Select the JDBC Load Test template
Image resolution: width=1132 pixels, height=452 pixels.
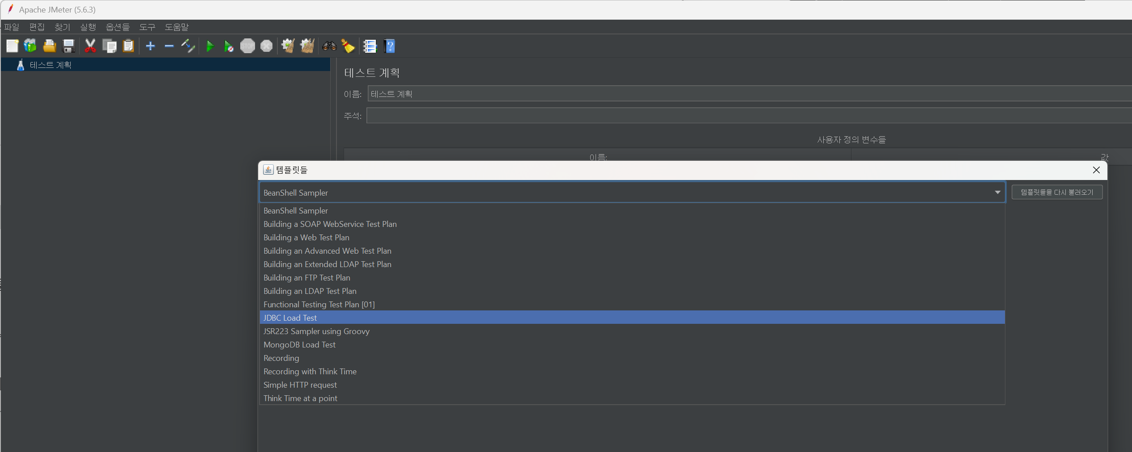(x=632, y=318)
